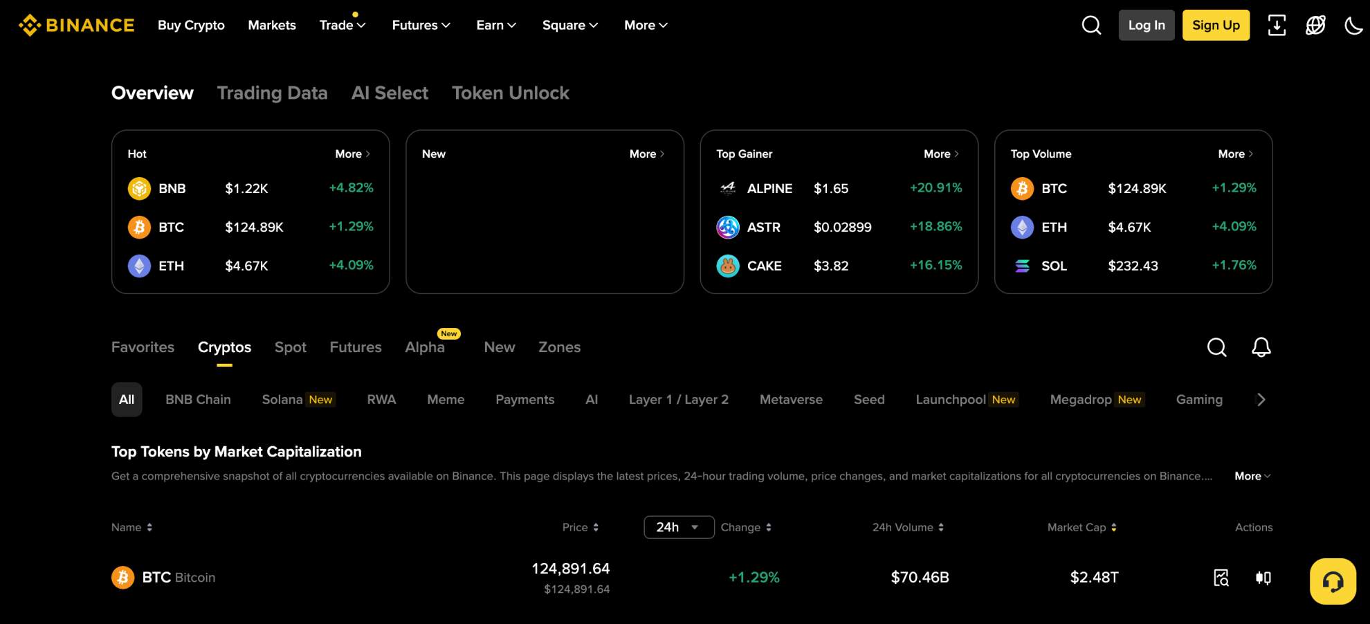Screen dimensions: 1370x624
Task: Select the ASTR icon in Top Gainer
Action: click(728, 227)
